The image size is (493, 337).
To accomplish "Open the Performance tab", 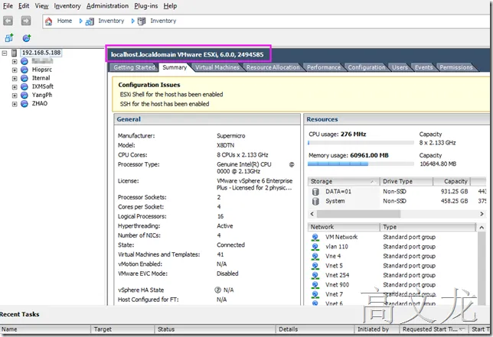I will [324, 67].
